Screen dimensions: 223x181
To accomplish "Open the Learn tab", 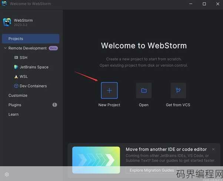I will coord(13,115).
